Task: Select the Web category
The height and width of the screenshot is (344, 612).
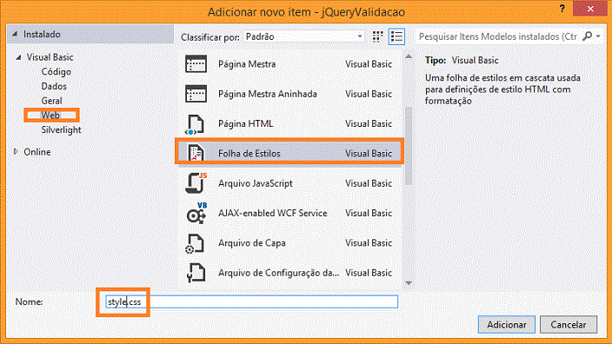Action: click(50, 115)
